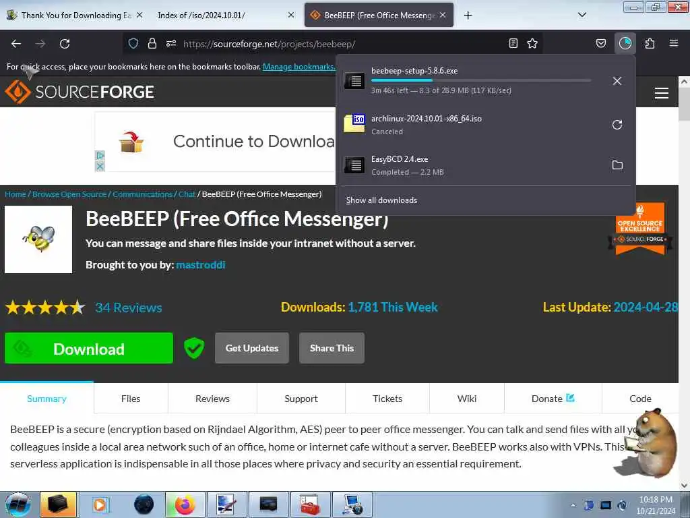Viewport: 690px width, 518px height.
Task: List all tabs dropdown chevron
Action: (582, 15)
